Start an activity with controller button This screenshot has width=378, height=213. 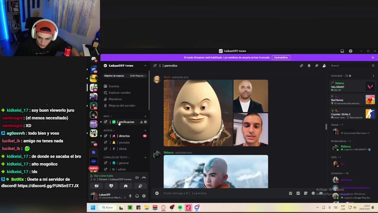(x=126, y=186)
